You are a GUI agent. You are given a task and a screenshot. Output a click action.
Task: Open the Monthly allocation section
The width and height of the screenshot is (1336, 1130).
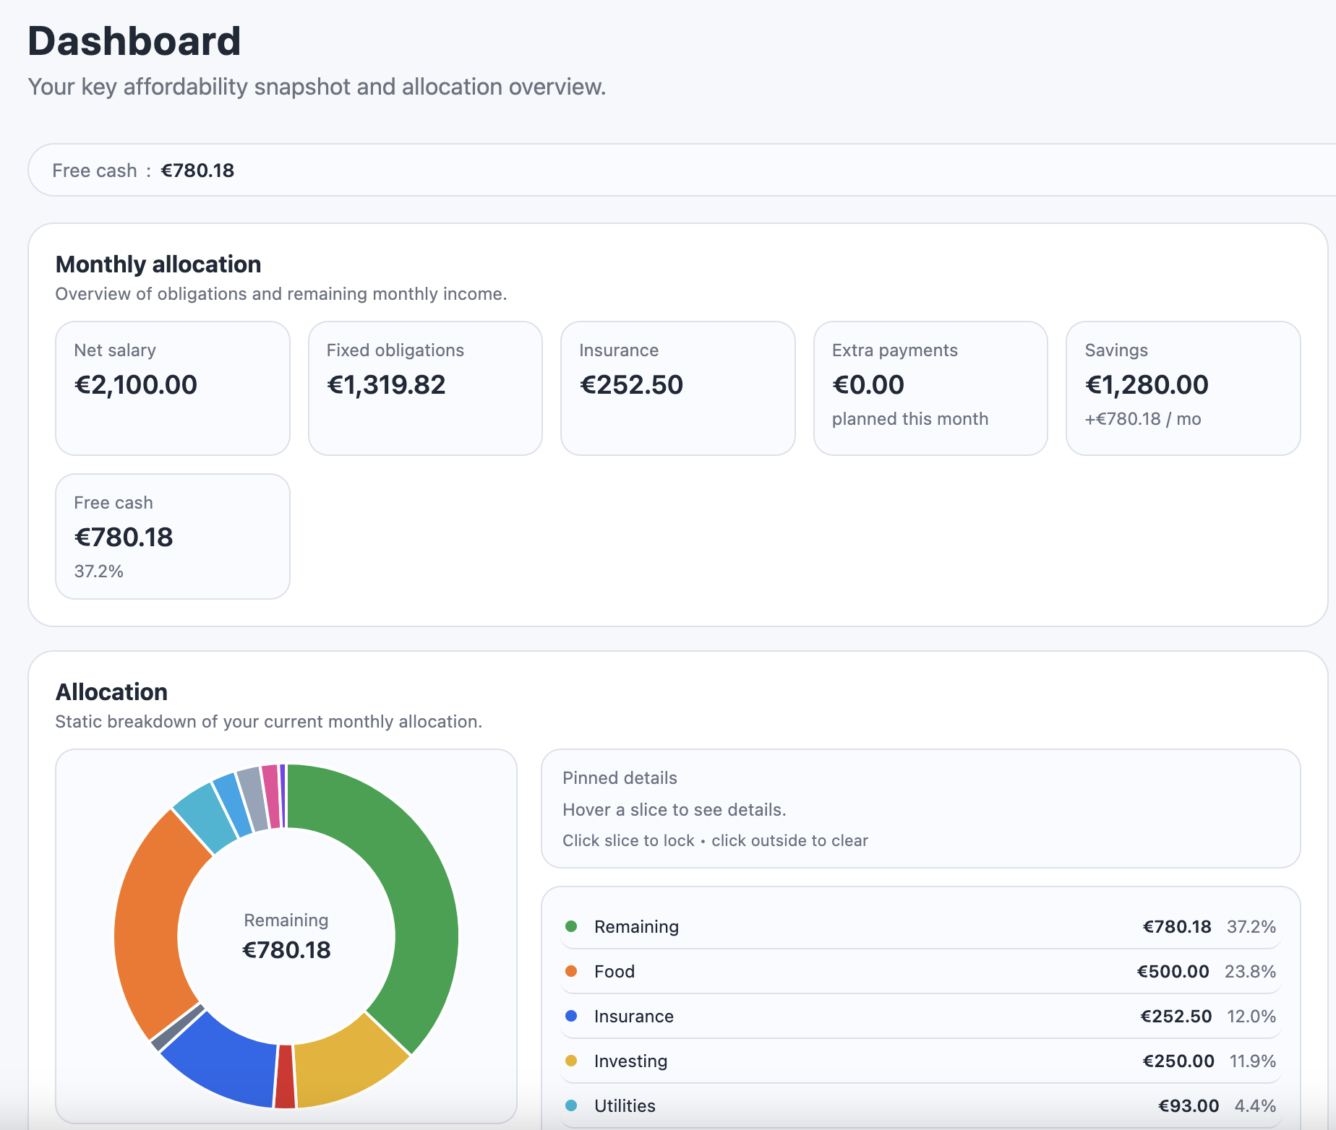pos(158,264)
